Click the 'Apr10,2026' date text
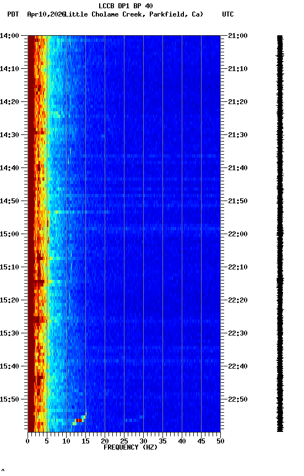304x476 pixels. pyautogui.click(x=46, y=14)
